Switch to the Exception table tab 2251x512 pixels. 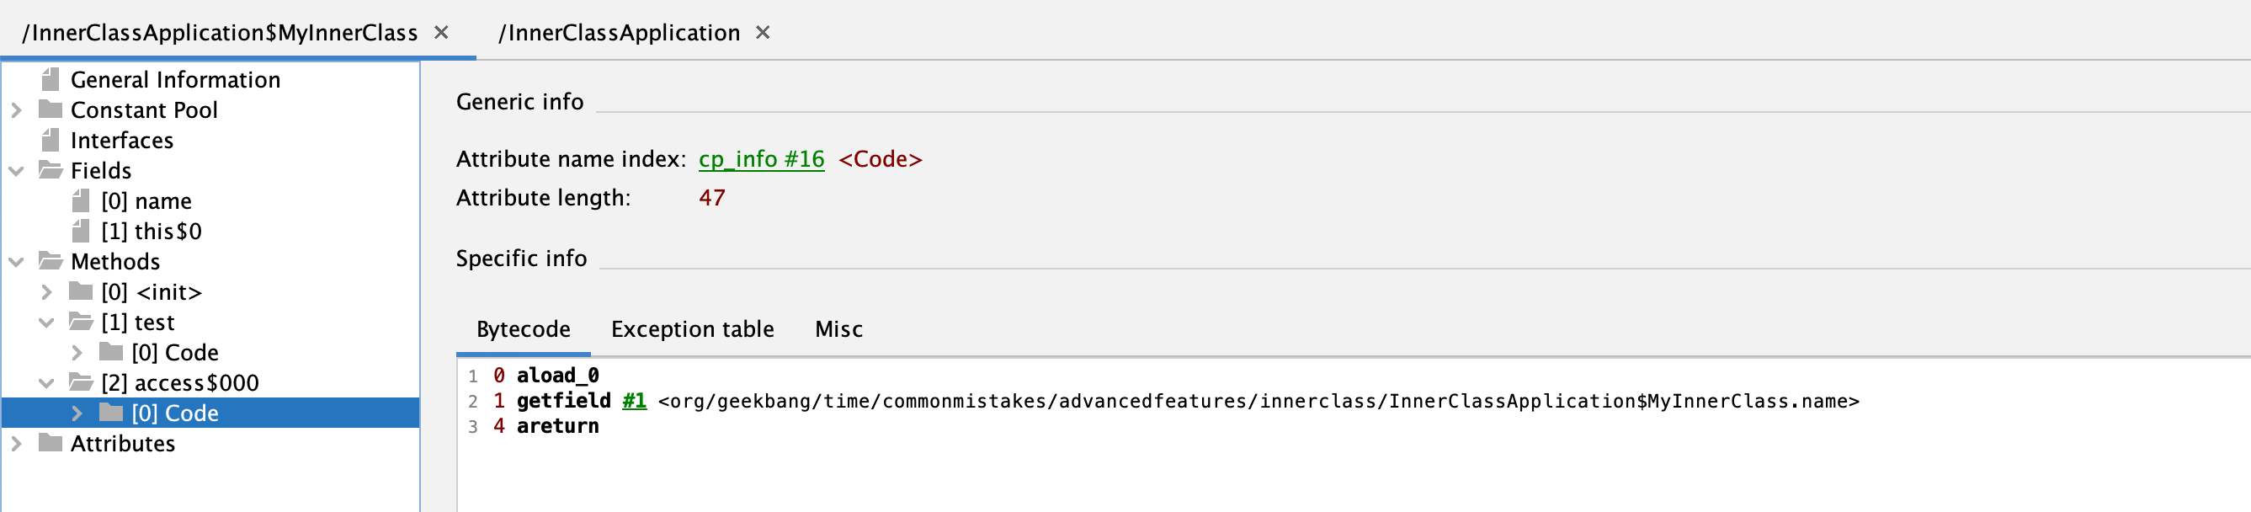point(692,329)
